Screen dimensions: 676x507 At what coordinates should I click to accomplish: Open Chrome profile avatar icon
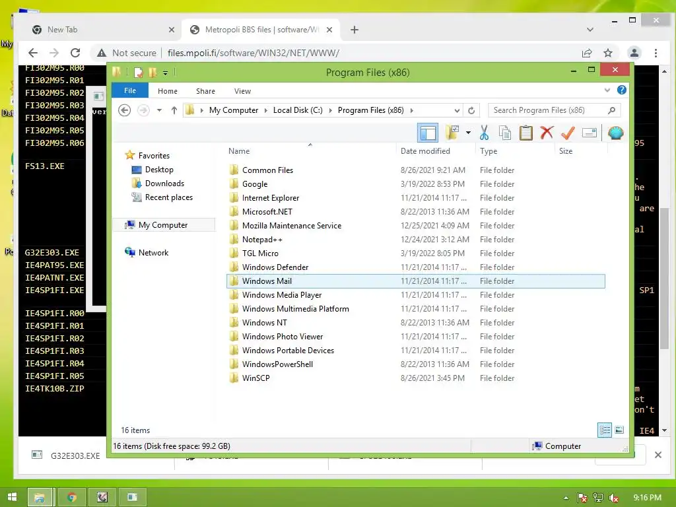(634, 53)
